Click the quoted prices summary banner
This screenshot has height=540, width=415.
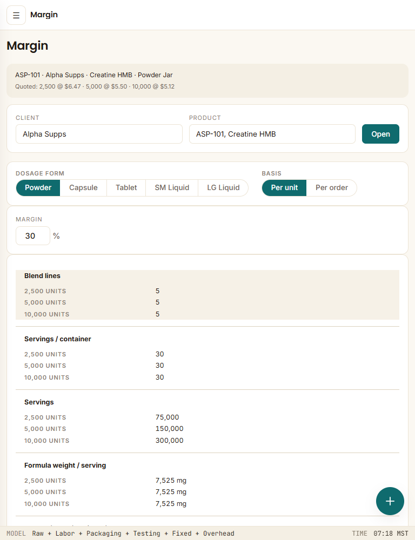pos(207,80)
